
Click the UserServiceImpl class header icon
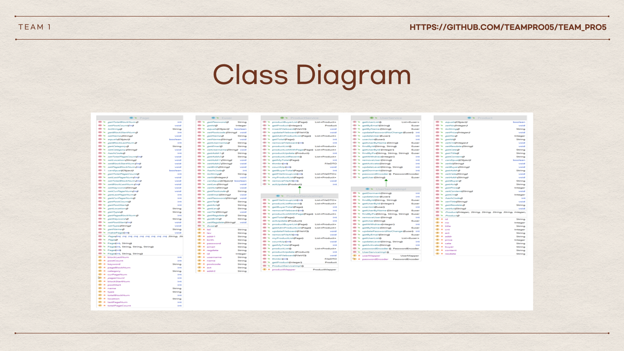coord(368,189)
